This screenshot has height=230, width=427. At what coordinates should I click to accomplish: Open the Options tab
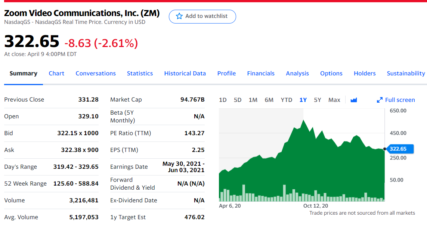click(x=331, y=73)
